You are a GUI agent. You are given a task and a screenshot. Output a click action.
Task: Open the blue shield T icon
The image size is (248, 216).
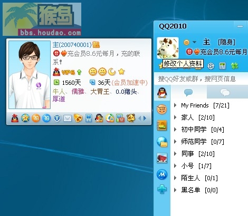(57, 119)
